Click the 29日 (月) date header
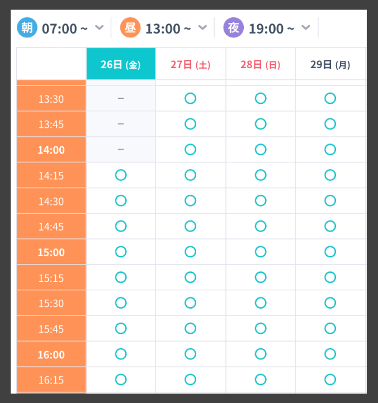The image size is (378, 403). [330, 64]
